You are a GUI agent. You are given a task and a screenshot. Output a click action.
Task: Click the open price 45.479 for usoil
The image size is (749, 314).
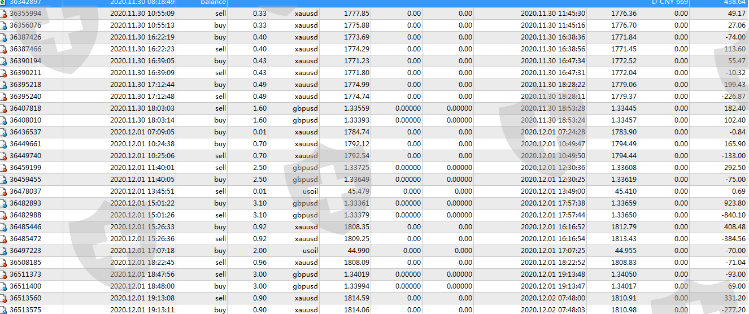[x=358, y=191]
